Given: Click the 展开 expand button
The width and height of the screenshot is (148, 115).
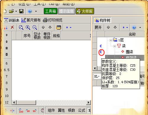Looking at the screenshot, I should click(98, 27).
